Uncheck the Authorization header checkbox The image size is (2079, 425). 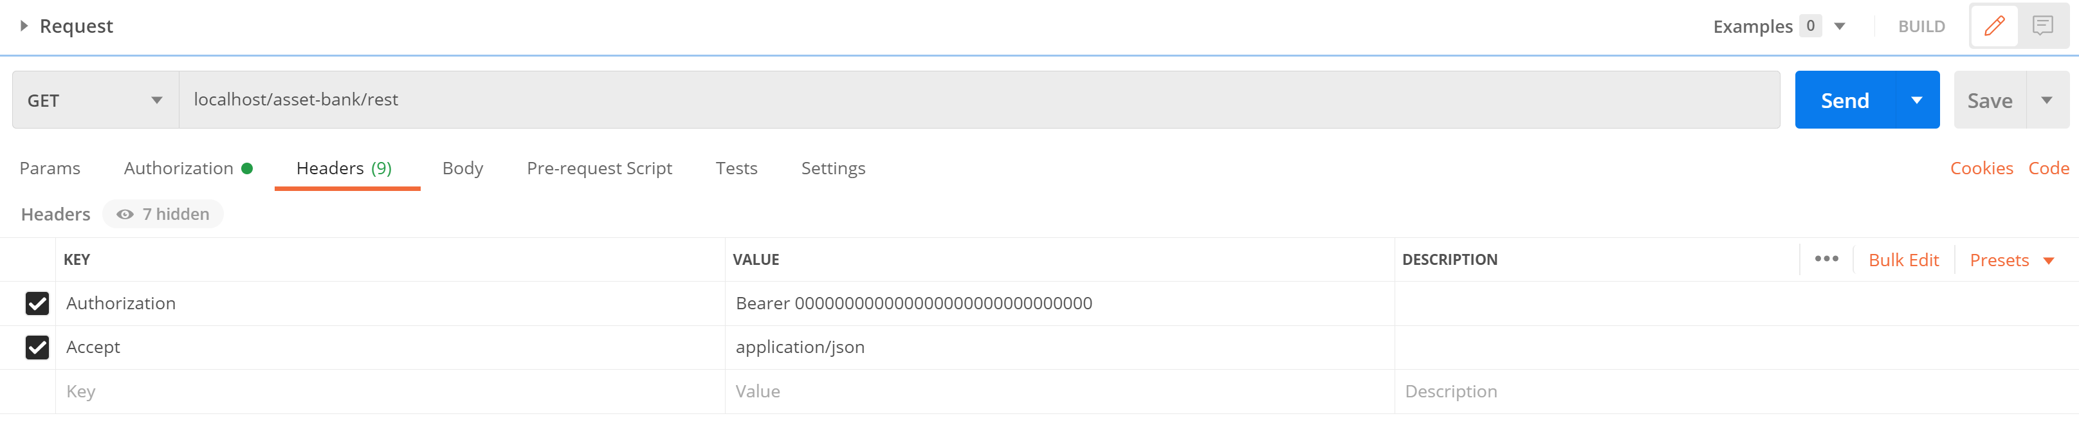(x=37, y=303)
